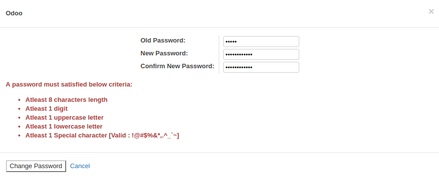This screenshot has height=178, width=439.
Task: Focus the New Password input field
Action: 261,54
